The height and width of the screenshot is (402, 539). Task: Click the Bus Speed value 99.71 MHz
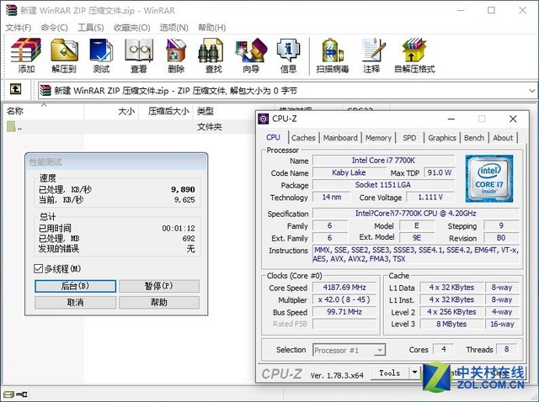pyautogui.click(x=344, y=312)
